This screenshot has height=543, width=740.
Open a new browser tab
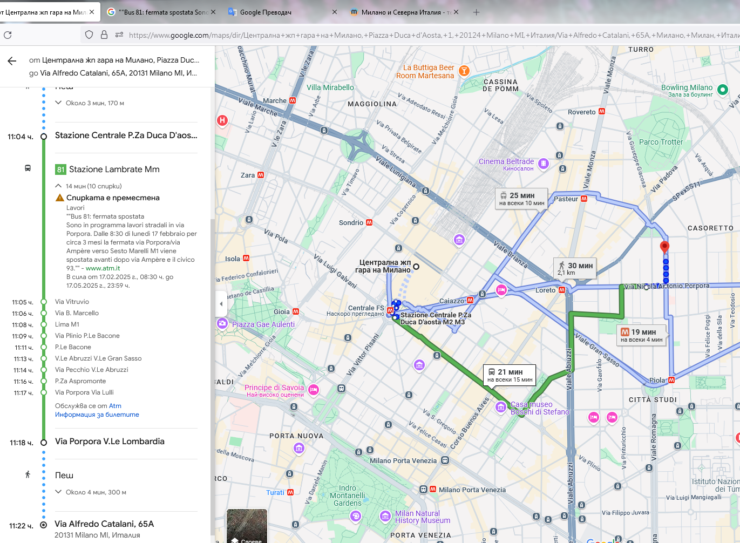pos(476,12)
